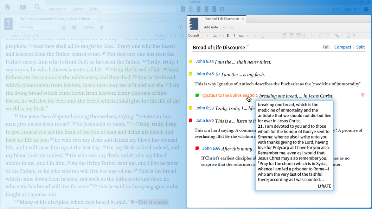This screenshot has height=209, width=391.
Task: Open the John 6:35 note reference
Action: coord(205,61)
